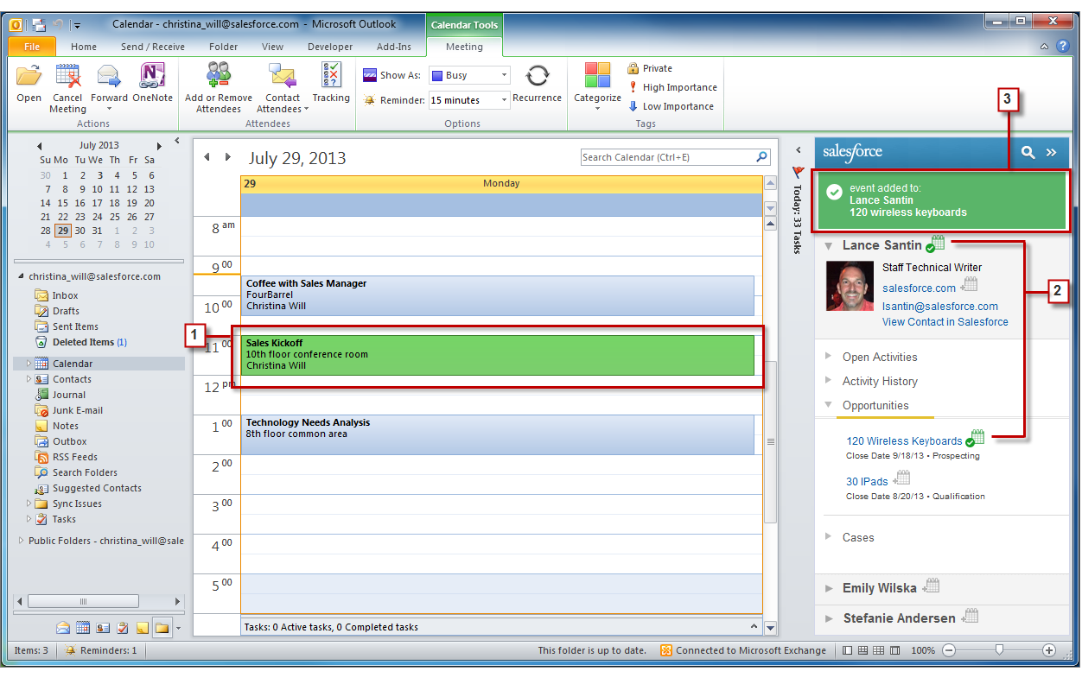This screenshot has width=1082, height=684.
Task: Expand the Public Folders node
Action: [x=21, y=541]
